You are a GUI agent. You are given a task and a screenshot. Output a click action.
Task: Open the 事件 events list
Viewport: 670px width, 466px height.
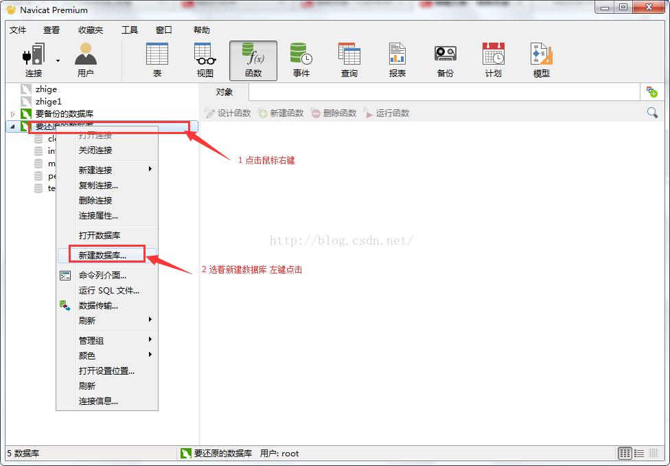click(x=301, y=60)
